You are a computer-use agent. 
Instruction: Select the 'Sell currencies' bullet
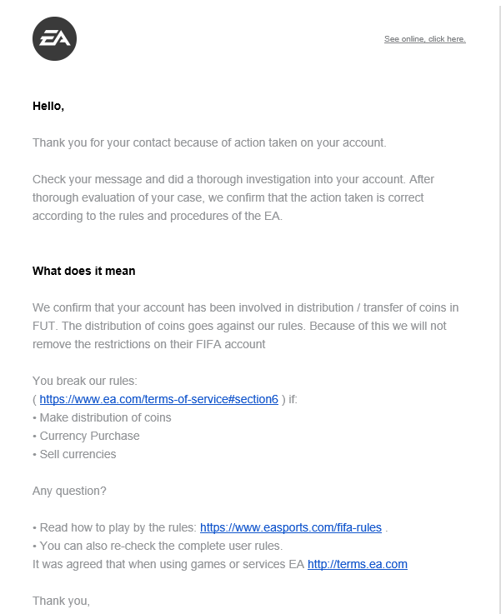[x=74, y=455]
